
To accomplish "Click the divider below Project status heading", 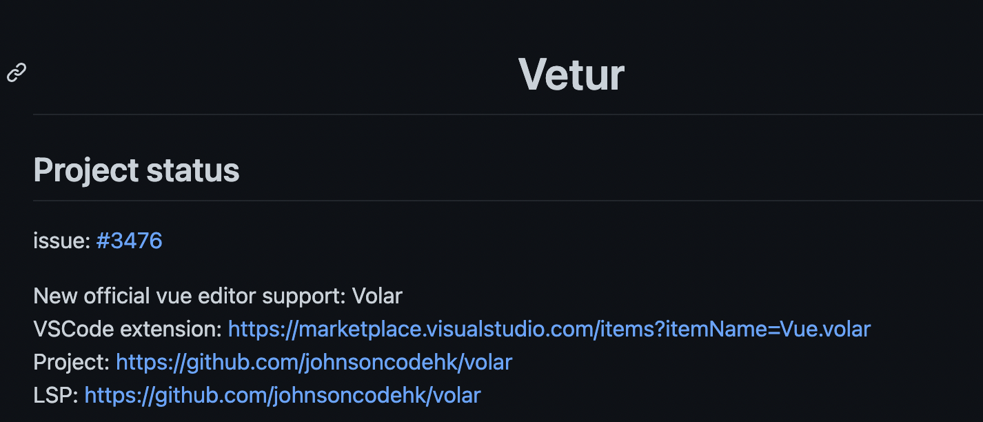I will 508,201.
